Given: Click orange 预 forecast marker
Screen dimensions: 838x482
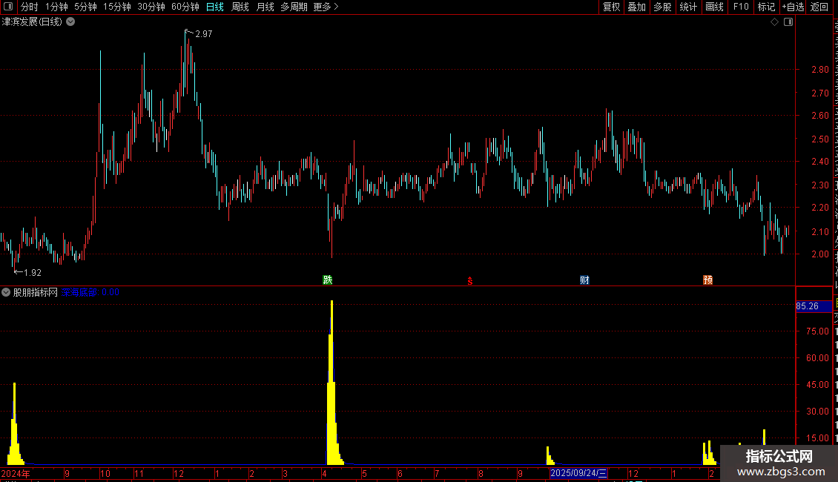Looking at the screenshot, I should [x=707, y=280].
